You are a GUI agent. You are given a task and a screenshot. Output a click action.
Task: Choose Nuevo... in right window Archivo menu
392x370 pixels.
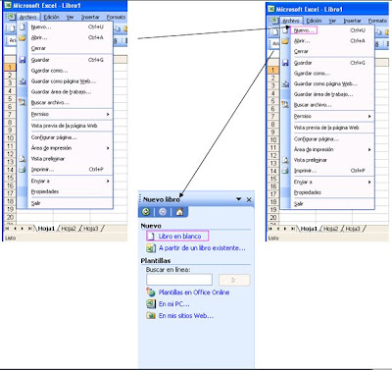[x=304, y=30]
